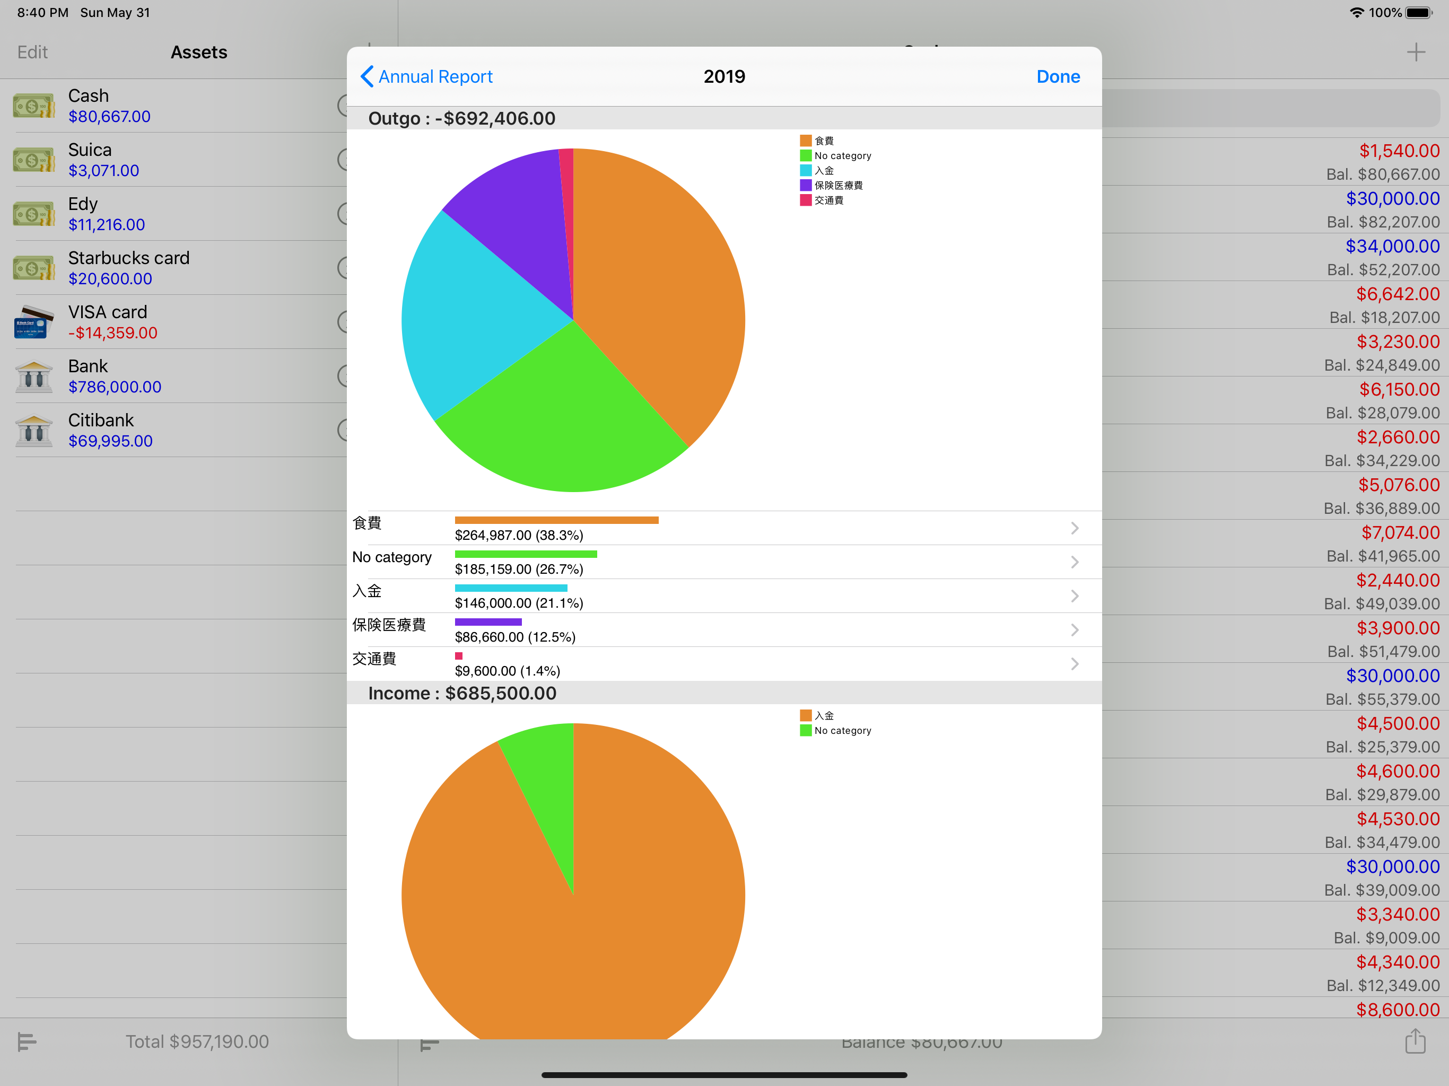Select the Edy banknote icon
1449x1086 pixels.
pos(34,214)
